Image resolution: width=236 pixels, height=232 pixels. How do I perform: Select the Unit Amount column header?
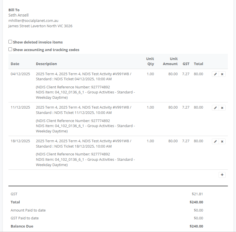click(170, 61)
